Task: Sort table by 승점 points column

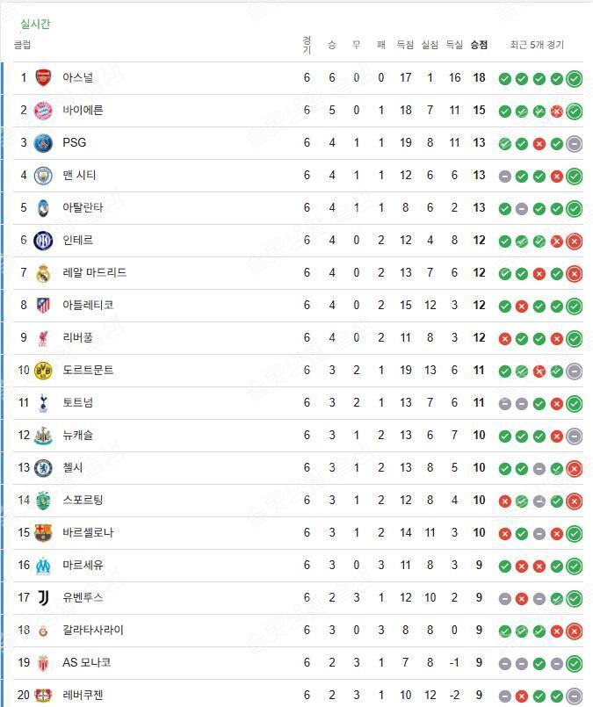Action: click(479, 45)
